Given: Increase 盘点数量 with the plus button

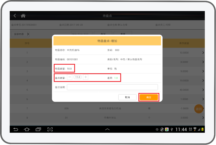Looking at the screenshot, I should [86, 77].
